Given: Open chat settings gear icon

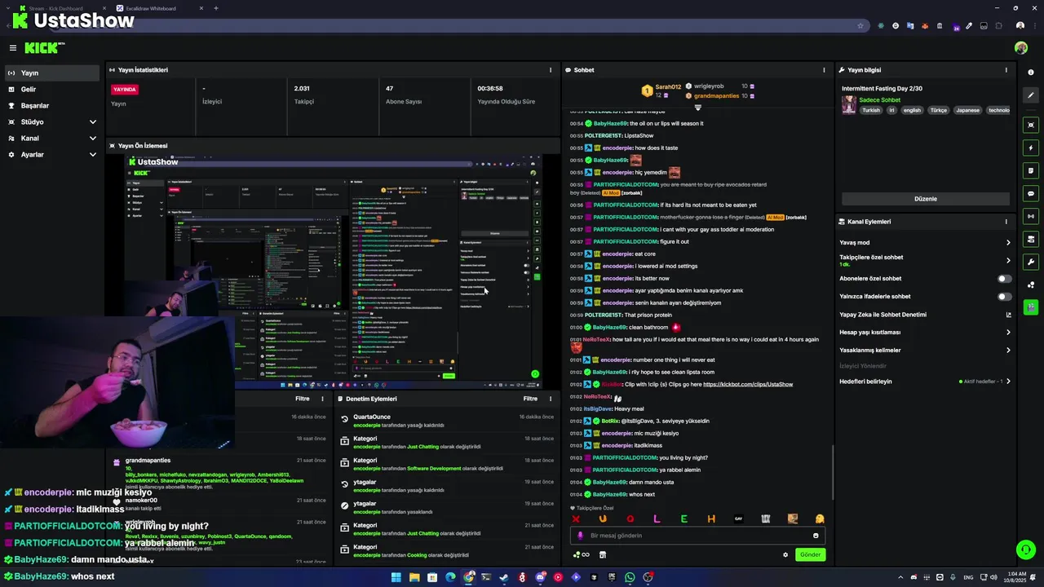Looking at the screenshot, I should [785, 554].
